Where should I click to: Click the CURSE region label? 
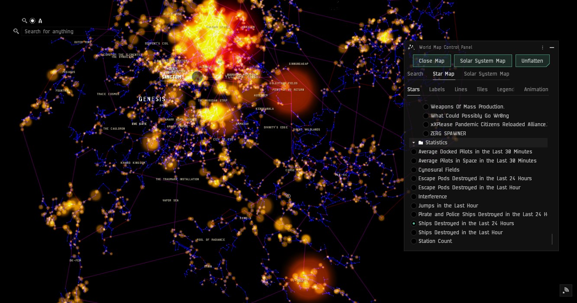click(290, 170)
